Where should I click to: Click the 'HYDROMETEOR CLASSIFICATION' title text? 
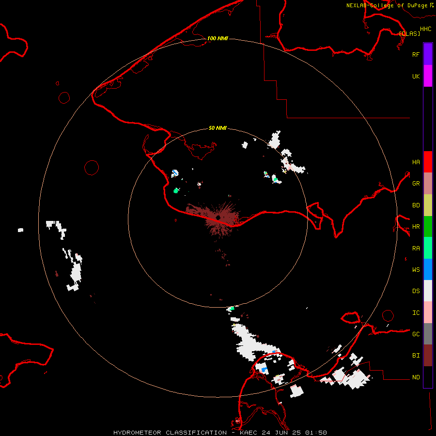(x=170, y=433)
